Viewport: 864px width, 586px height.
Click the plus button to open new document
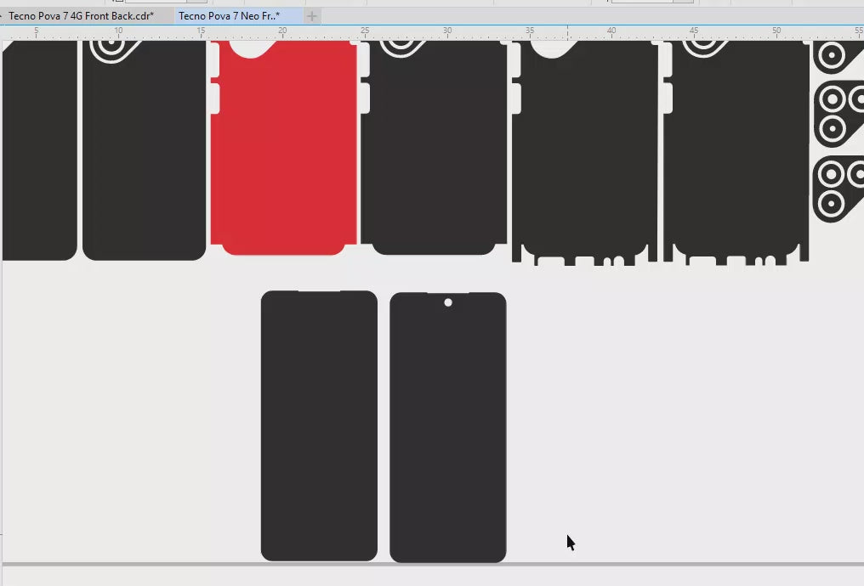(312, 16)
